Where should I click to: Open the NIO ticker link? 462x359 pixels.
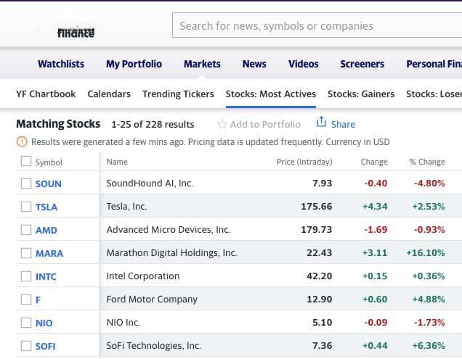point(44,323)
